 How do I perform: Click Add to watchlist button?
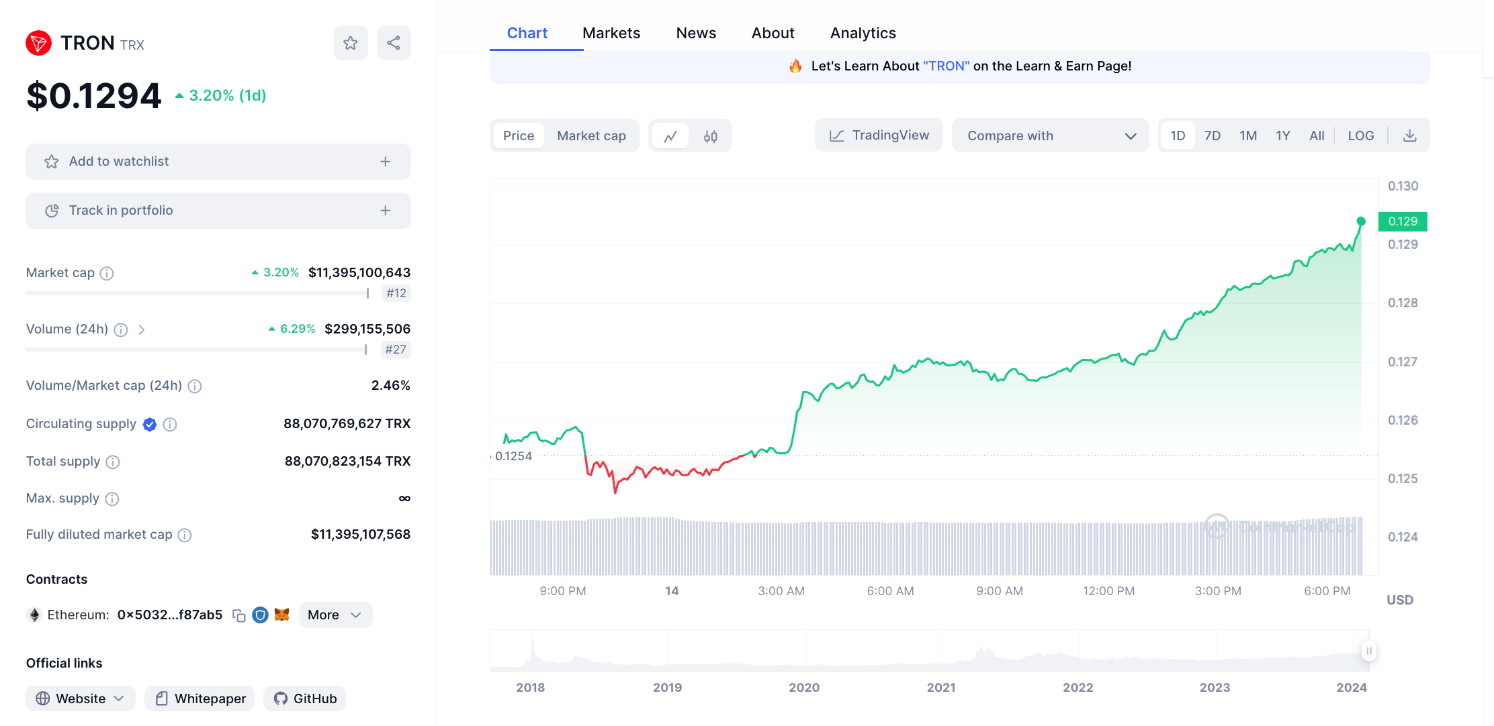pos(218,162)
